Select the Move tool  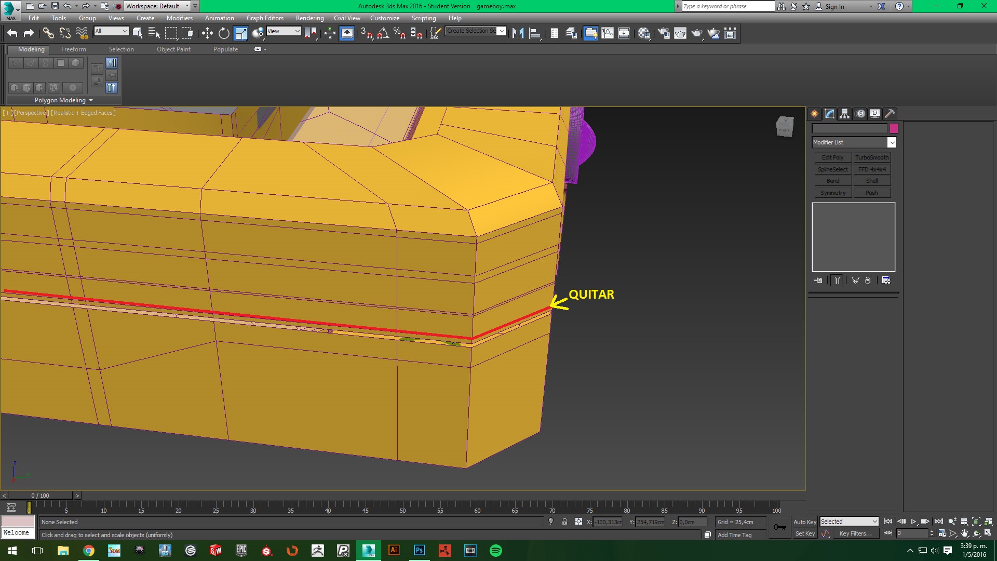[x=207, y=34]
